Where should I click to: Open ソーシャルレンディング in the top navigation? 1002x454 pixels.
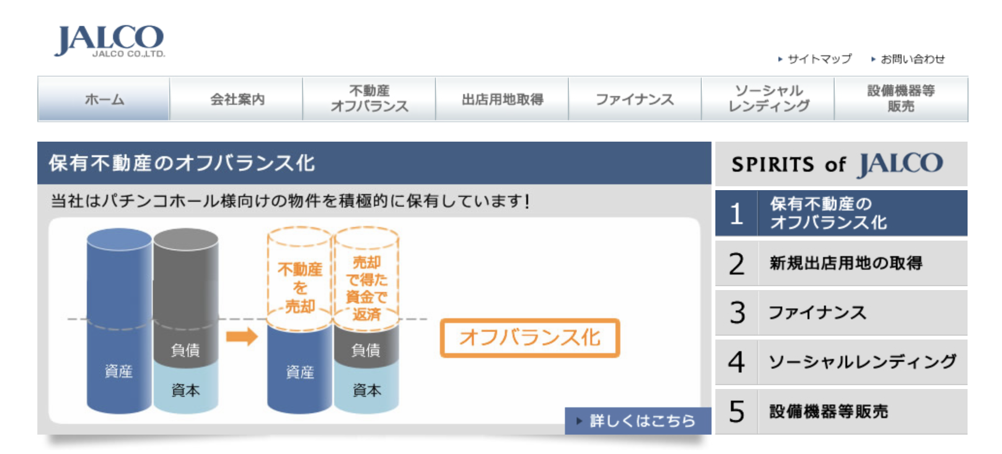(x=768, y=99)
